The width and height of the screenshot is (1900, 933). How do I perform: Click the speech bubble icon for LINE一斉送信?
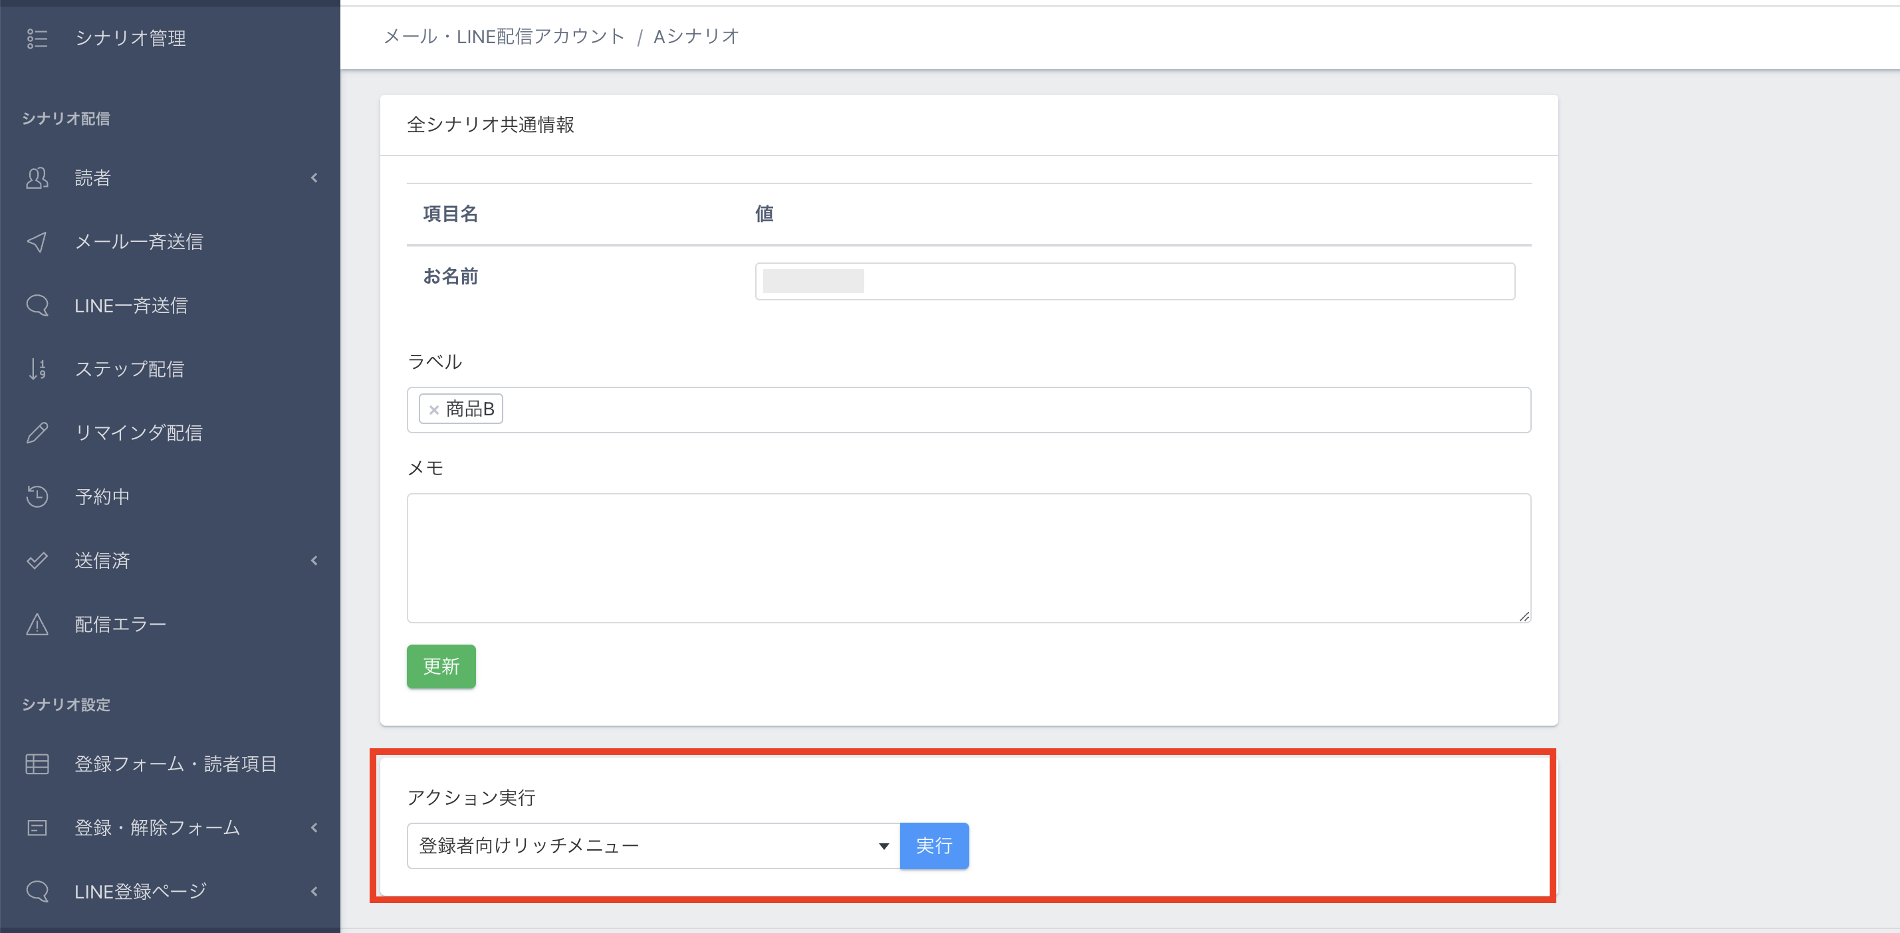click(37, 305)
